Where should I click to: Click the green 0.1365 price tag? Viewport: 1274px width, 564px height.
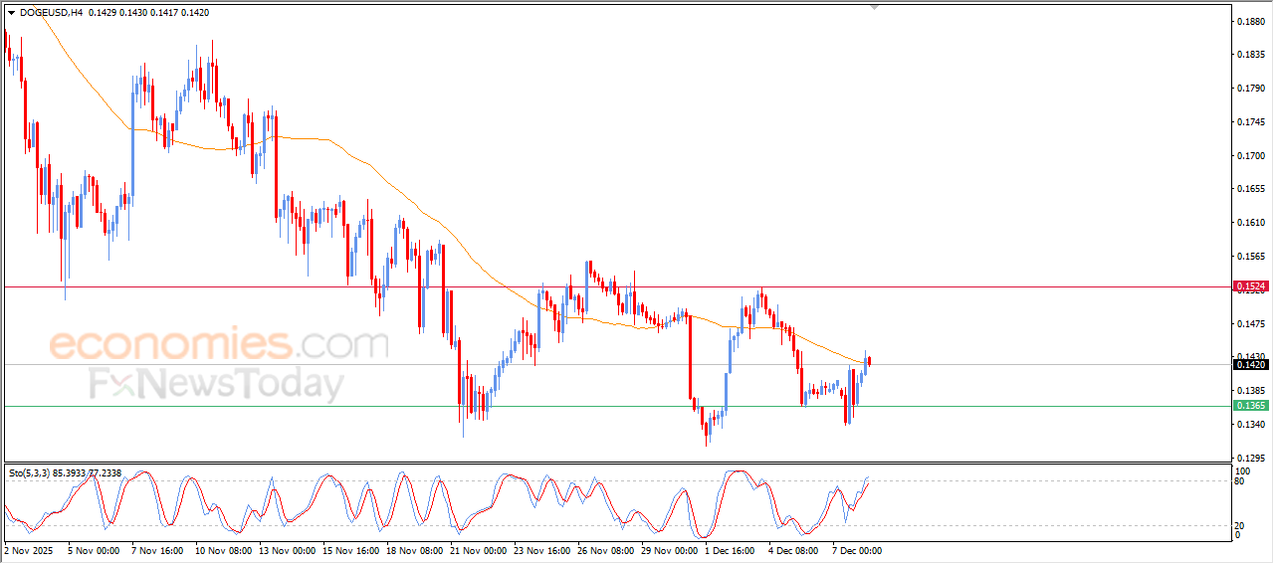click(1250, 406)
